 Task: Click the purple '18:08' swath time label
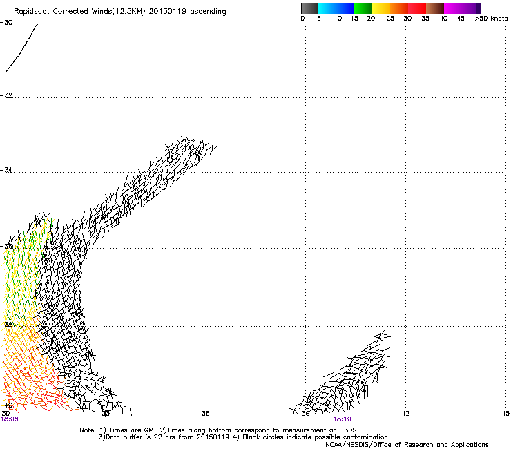click(x=10, y=419)
